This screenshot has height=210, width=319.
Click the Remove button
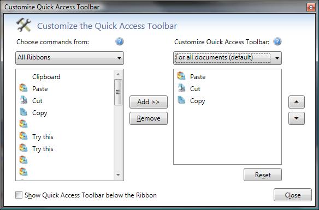149,118
